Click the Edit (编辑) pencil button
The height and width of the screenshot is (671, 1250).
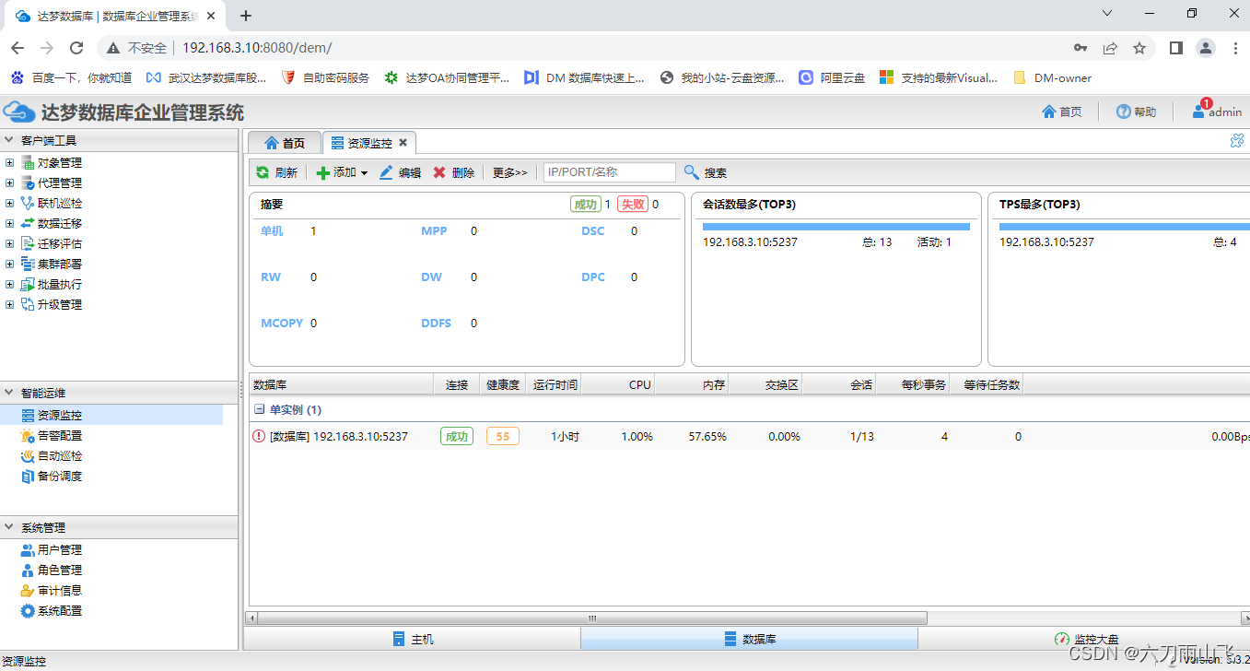400,172
